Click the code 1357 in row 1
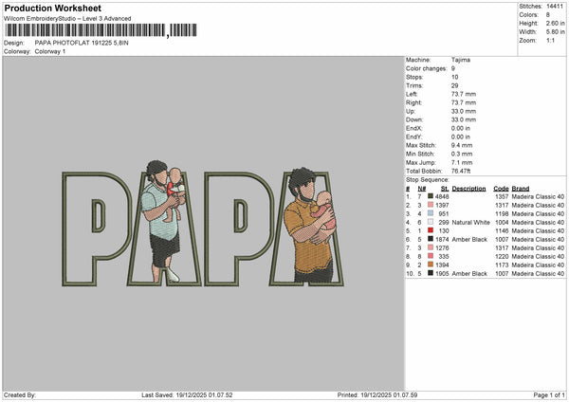 502,196
